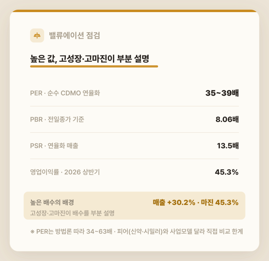Click the balance scale icon
The image size is (269, 261).
(x=37, y=36)
